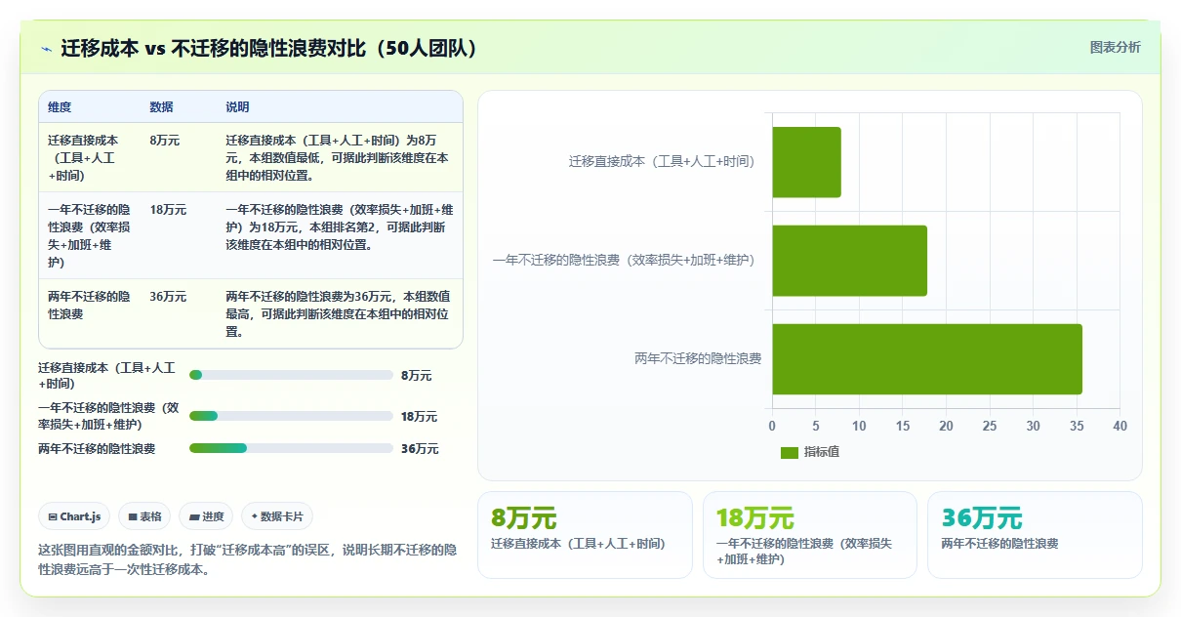Click the 36万元 value beside the progress bar
The image size is (1181, 617).
tap(420, 449)
